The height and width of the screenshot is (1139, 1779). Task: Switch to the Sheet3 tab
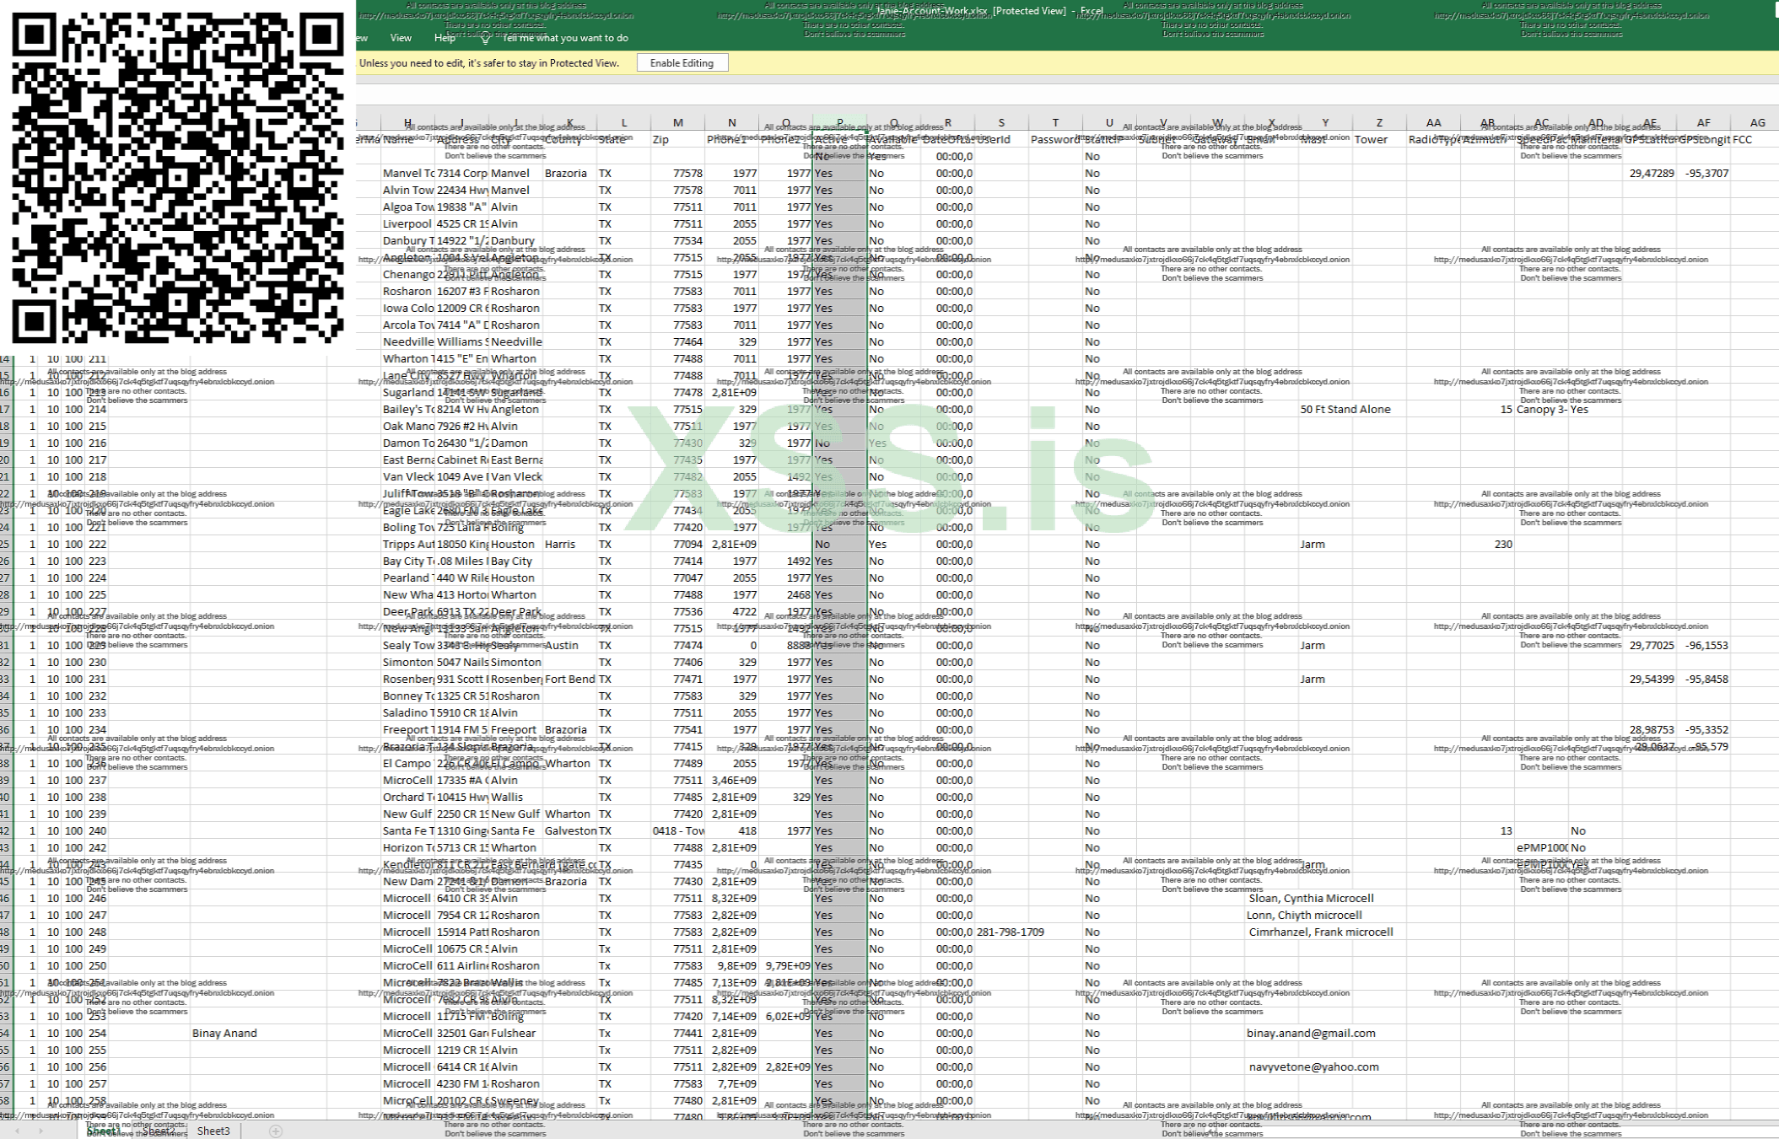pyautogui.click(x=213, y=1131)
